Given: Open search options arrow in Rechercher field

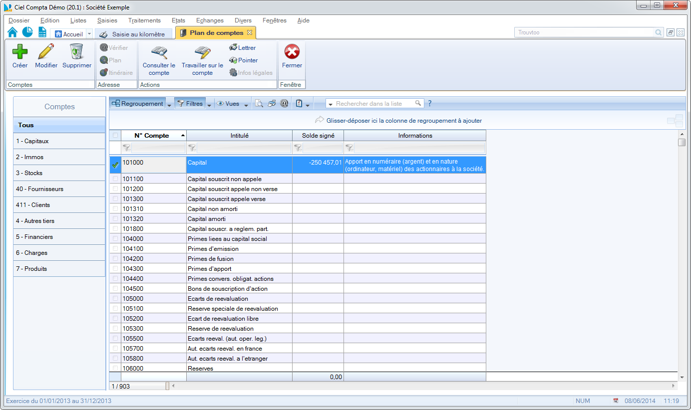Looking at the screenshot, I should pyautogui.click(x=331, y=104).
